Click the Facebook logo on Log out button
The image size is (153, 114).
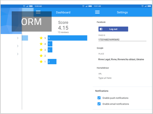[101, 29]
